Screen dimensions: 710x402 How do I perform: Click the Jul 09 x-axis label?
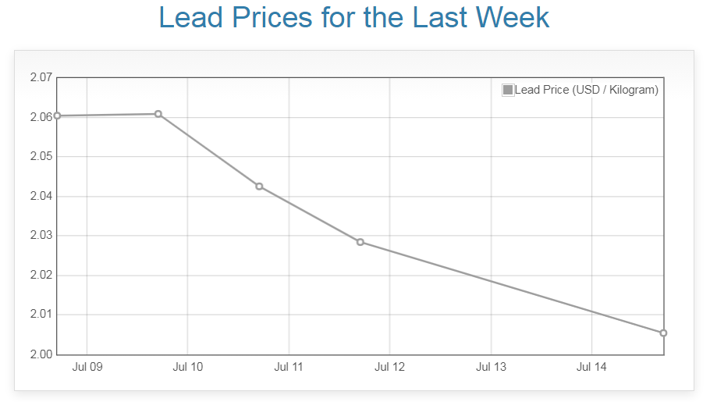click(x=87, y=367)
